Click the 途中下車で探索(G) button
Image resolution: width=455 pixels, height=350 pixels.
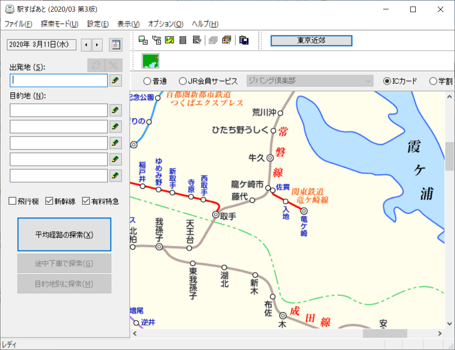point(64,264)
